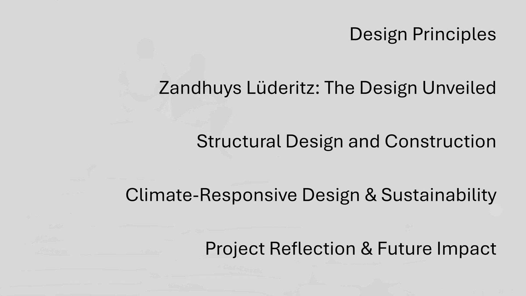The width and height of the screenshot is (526, 296).
Task: Go to Climate-Responsive Design & Sustainability
Action: point(311,195)
